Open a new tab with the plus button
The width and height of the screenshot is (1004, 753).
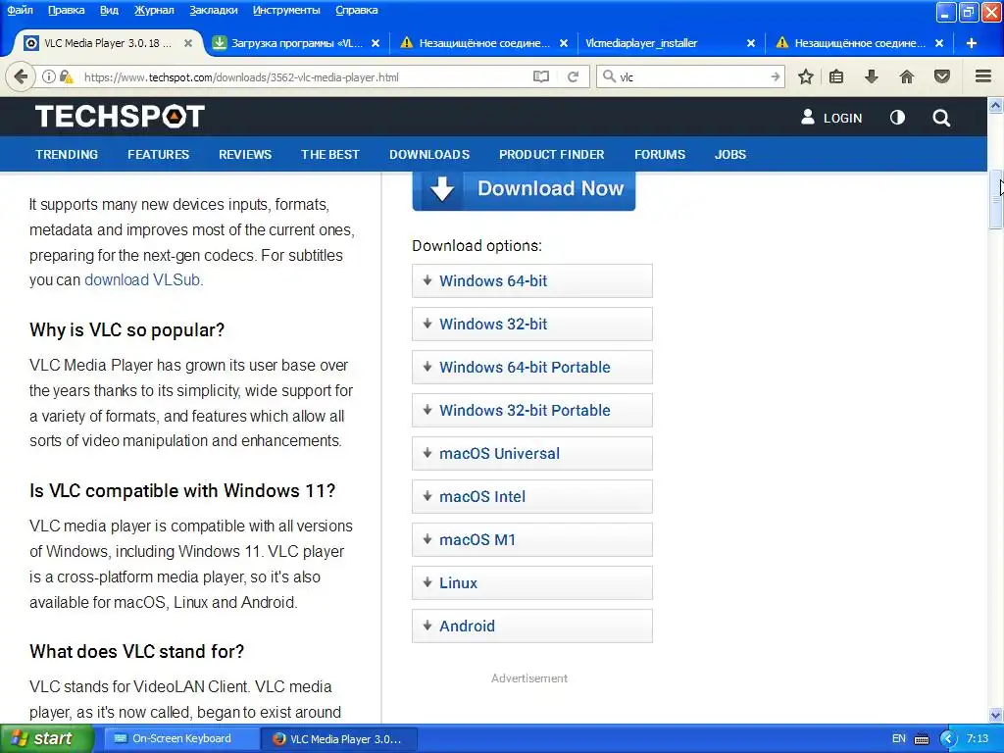(972, 43)
